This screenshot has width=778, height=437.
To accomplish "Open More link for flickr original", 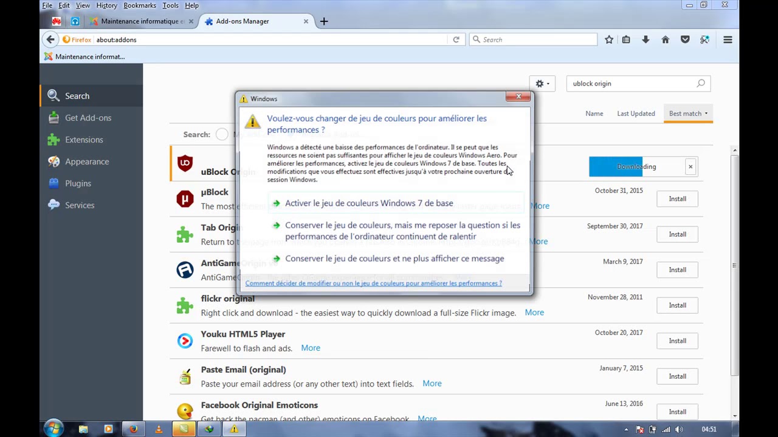I will tap(534, 313).
